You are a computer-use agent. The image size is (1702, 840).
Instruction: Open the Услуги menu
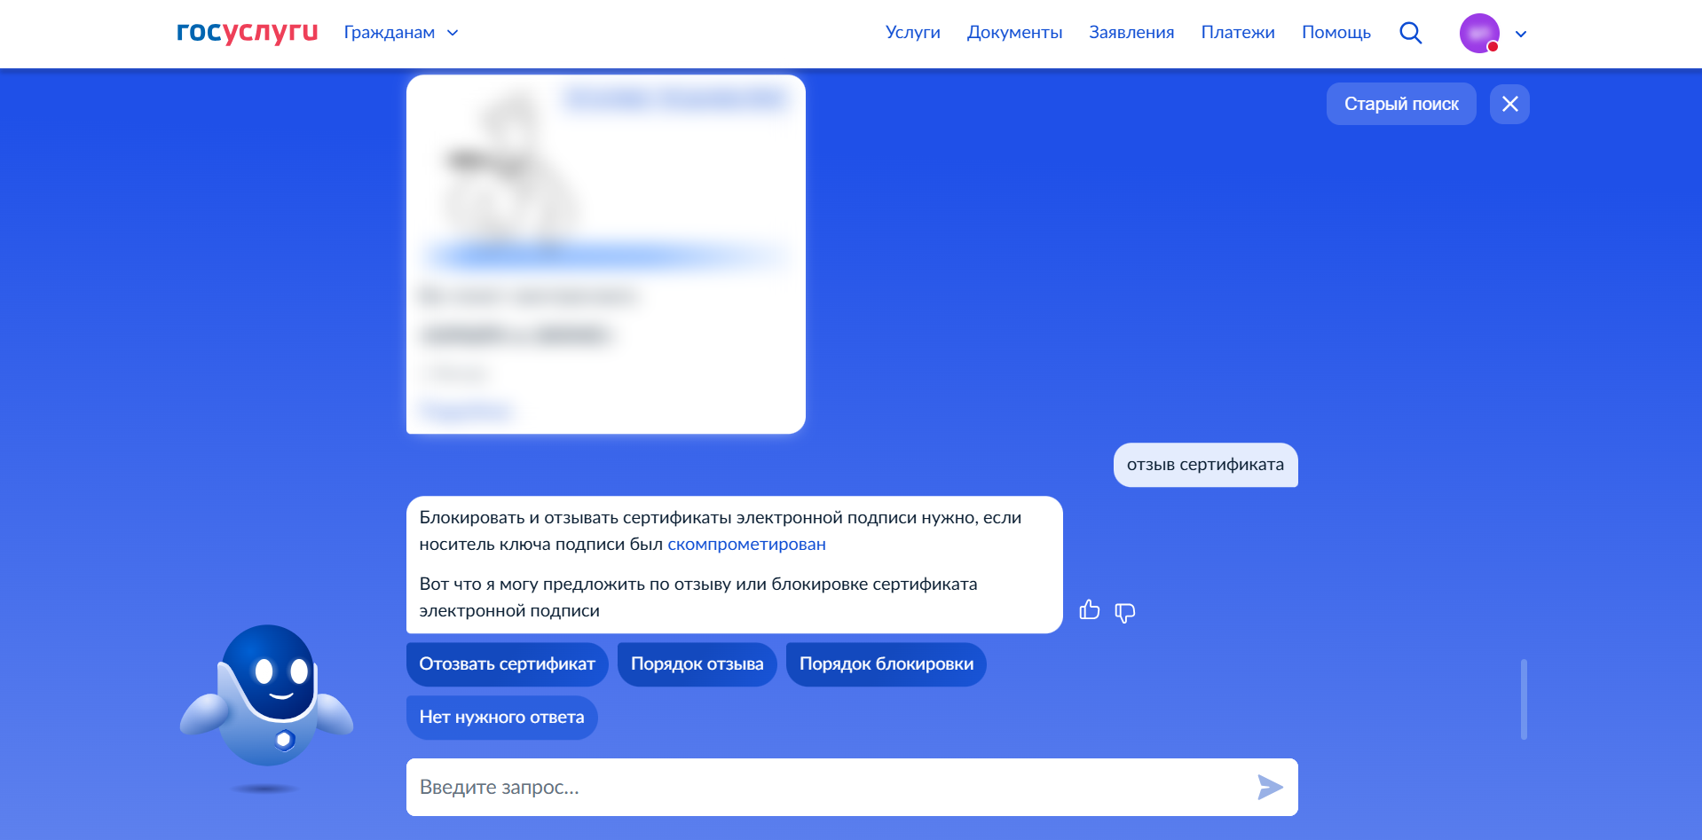(912, 33)
